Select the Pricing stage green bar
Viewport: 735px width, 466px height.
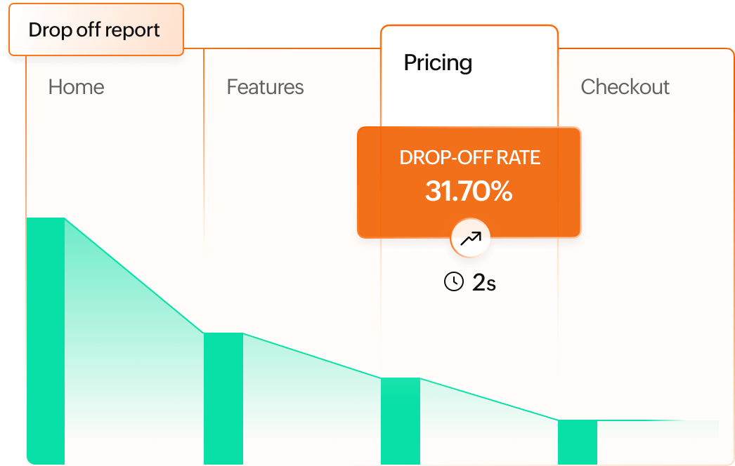tap(400, 420)
